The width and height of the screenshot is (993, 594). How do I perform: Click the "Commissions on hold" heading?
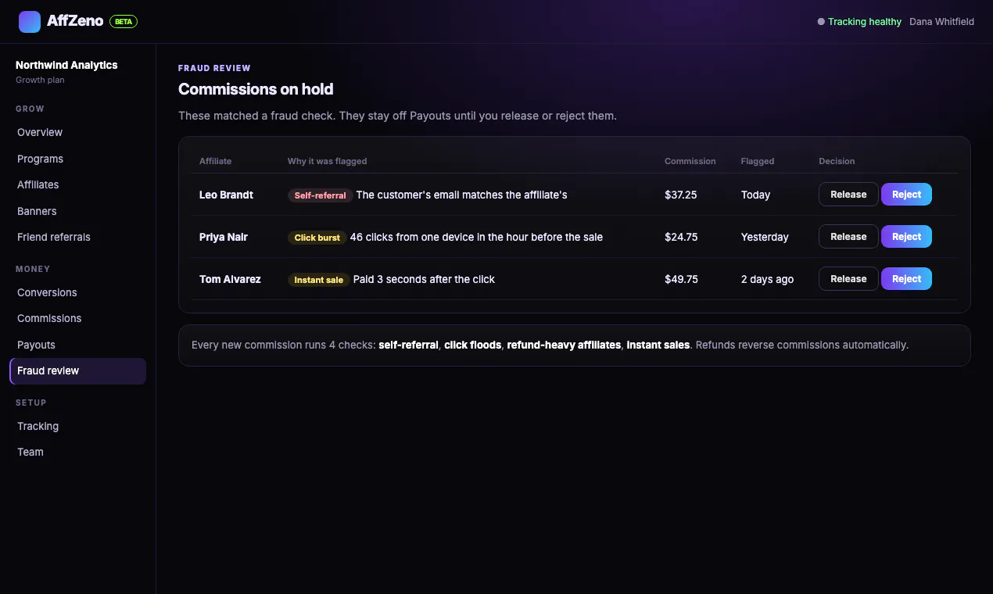click(x=256, y=89)
